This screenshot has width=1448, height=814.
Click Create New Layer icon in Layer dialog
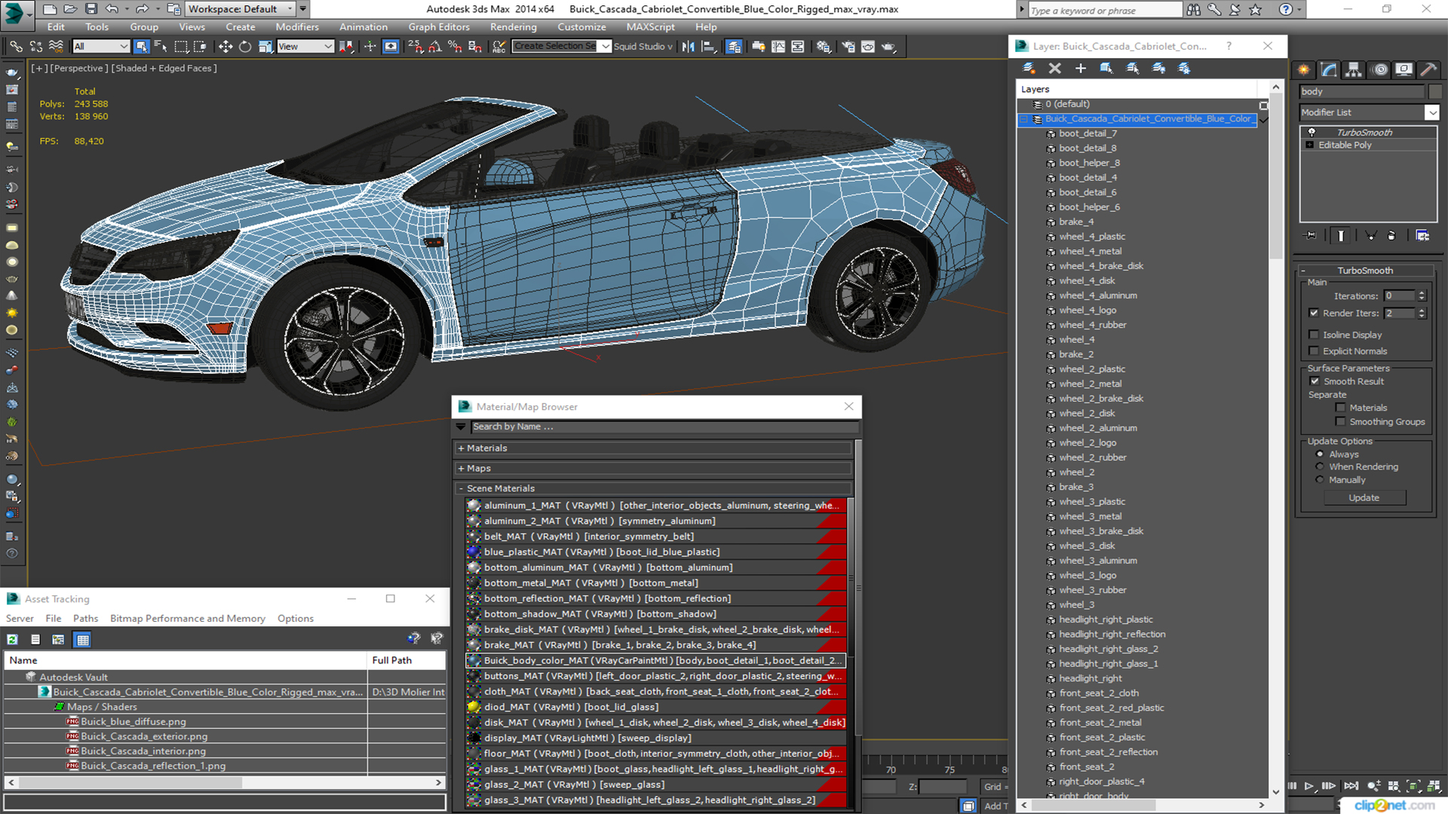click(x=1029, y=69)
